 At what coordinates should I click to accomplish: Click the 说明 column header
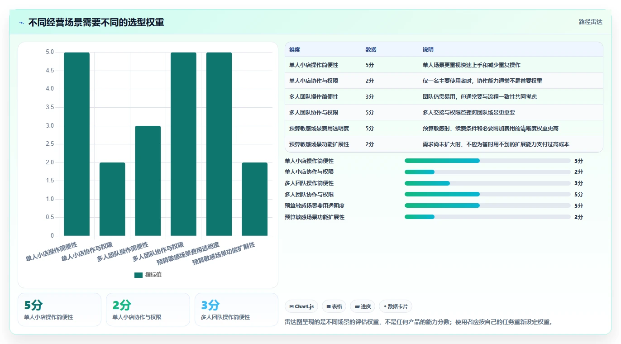point(428,50)
